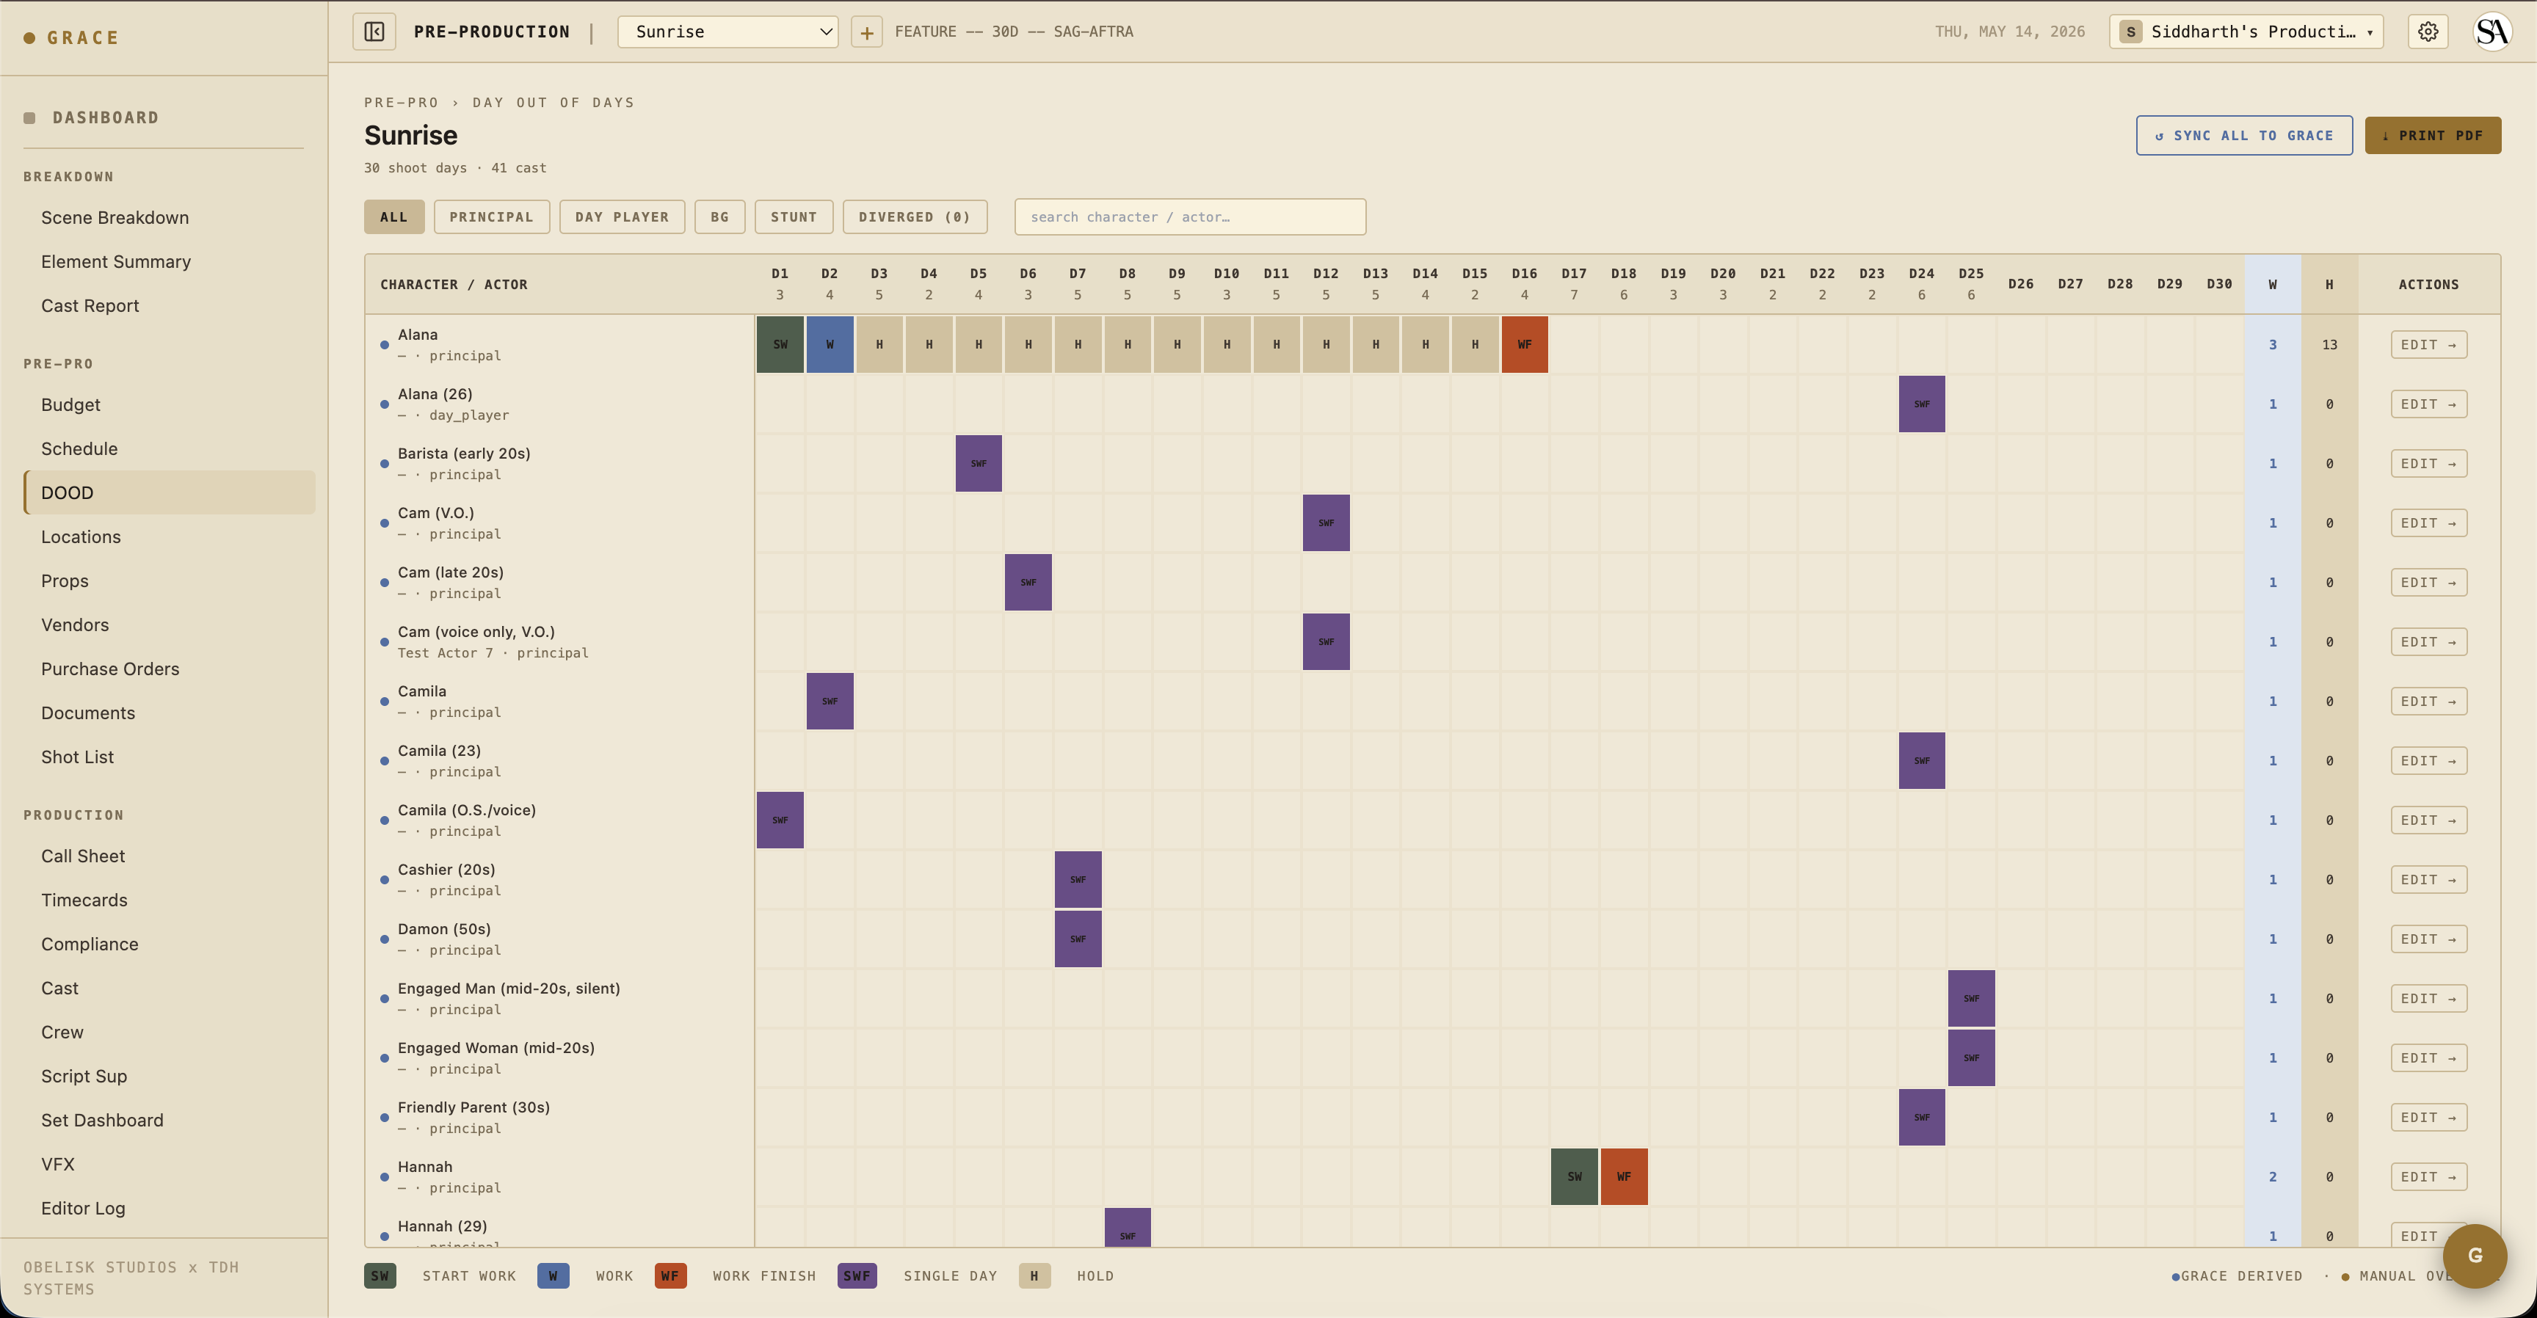Click Alana's Hold cell on D9
Viewport: 2537px width, 1318px height.
[1177, 344]
